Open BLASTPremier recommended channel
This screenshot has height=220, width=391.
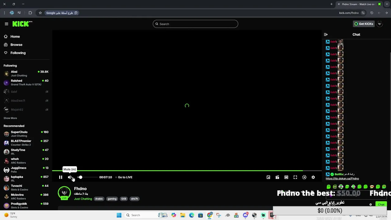[26, 143]
